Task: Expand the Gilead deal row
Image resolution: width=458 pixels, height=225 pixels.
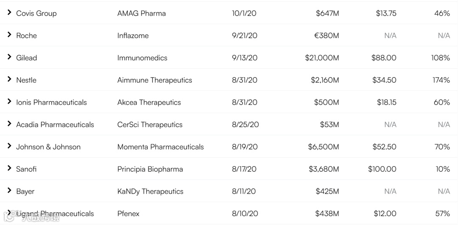Action: pyautogui.click(x=9, y=57)
